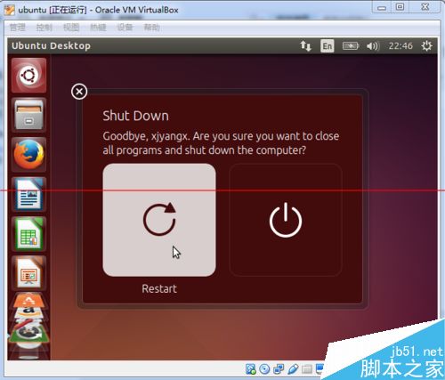Click the USB devices status icon

[x=293, y=369]
